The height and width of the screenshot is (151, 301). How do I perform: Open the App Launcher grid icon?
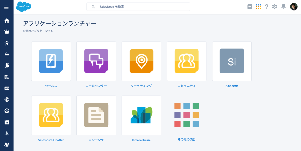[x=258, y=7]
